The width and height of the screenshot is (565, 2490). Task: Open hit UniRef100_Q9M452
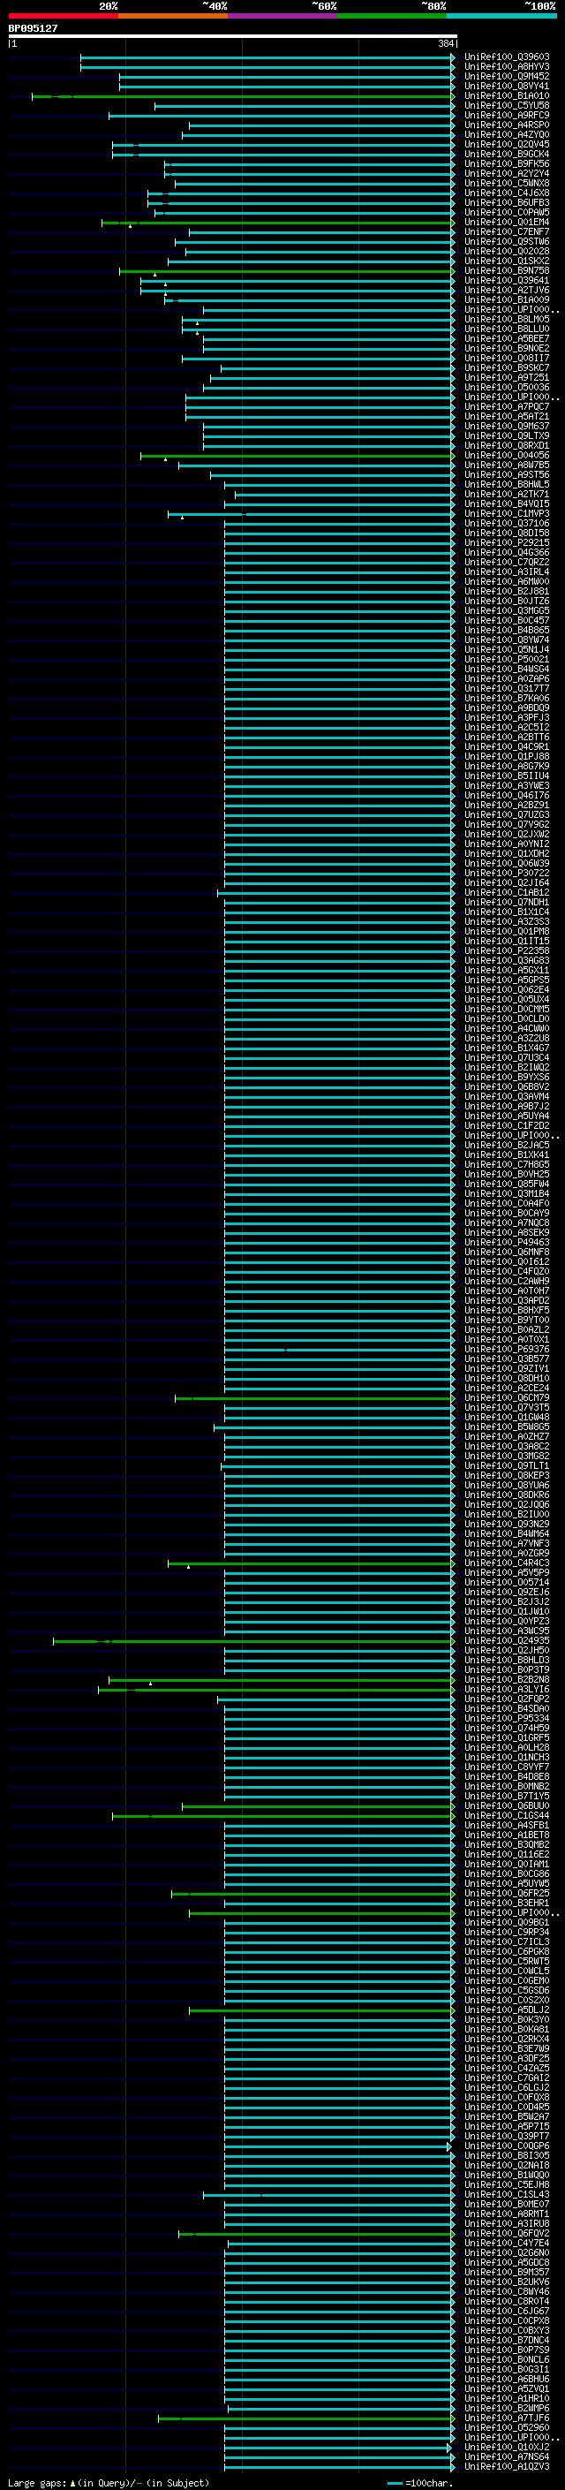point(506,76)
